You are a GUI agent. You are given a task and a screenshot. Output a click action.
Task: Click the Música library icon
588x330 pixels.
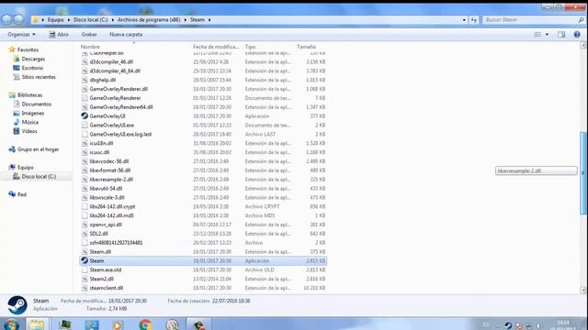tap(17, 122)
